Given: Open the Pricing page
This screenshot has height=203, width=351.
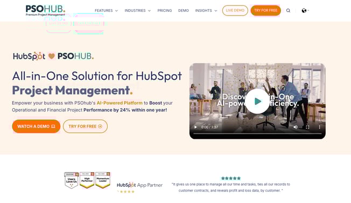Looking at the screenshot, I should [165, 11].
